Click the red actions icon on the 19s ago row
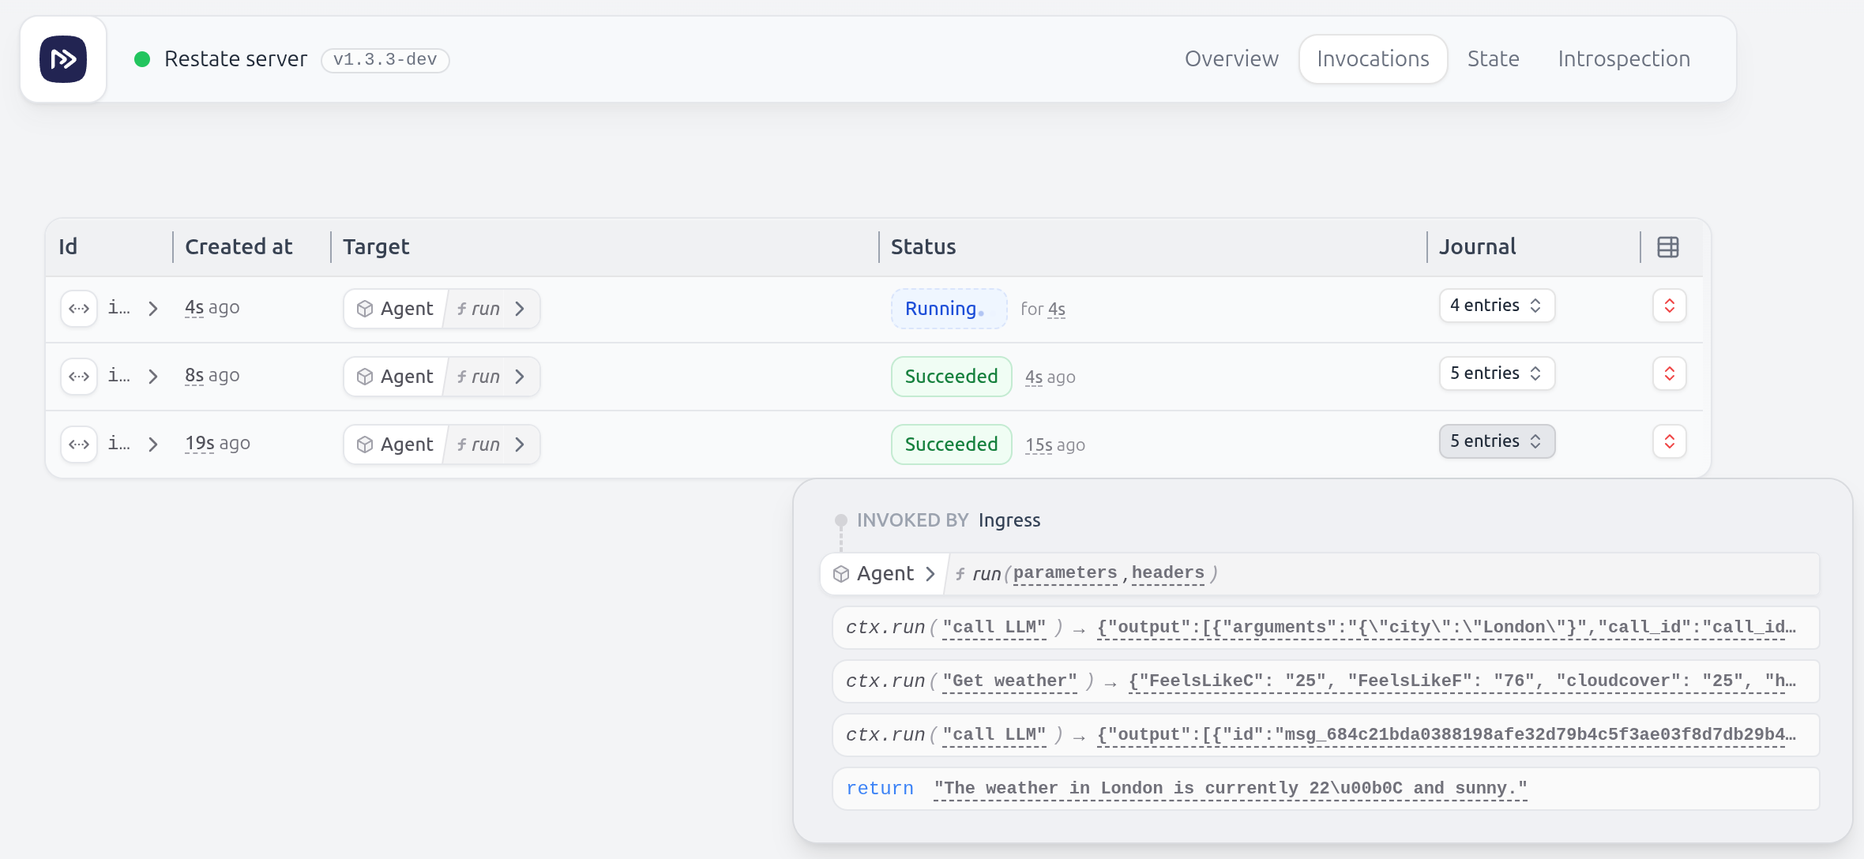The height and width of the screenshot is (859, 1864). (x=1669, y=442)
